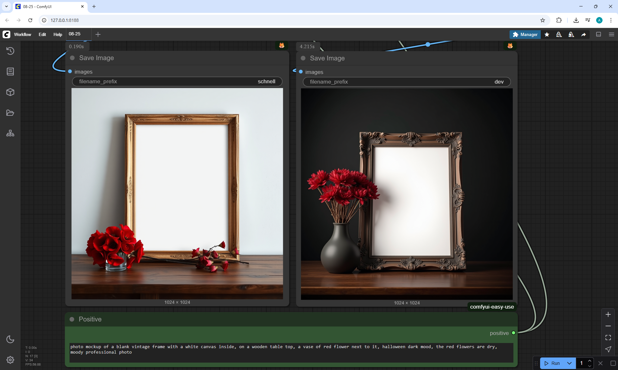Click the zoom in plus icon

coord(608,314)
